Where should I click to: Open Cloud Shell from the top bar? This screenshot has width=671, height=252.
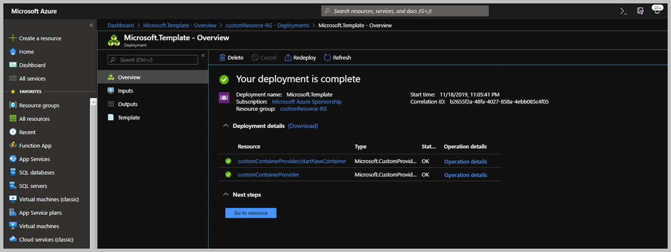click(624, 11)
